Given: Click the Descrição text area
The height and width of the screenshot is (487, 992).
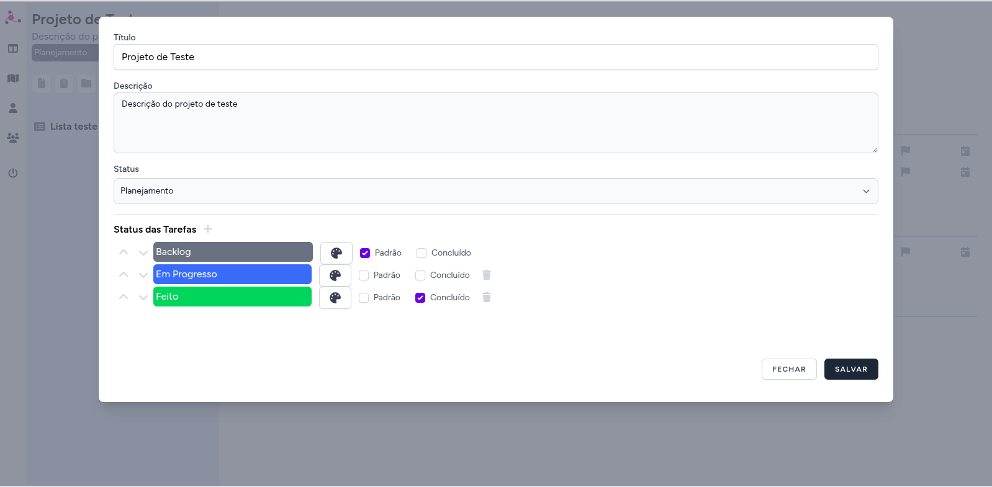Looking at the screenshot, I should point(496,123).
